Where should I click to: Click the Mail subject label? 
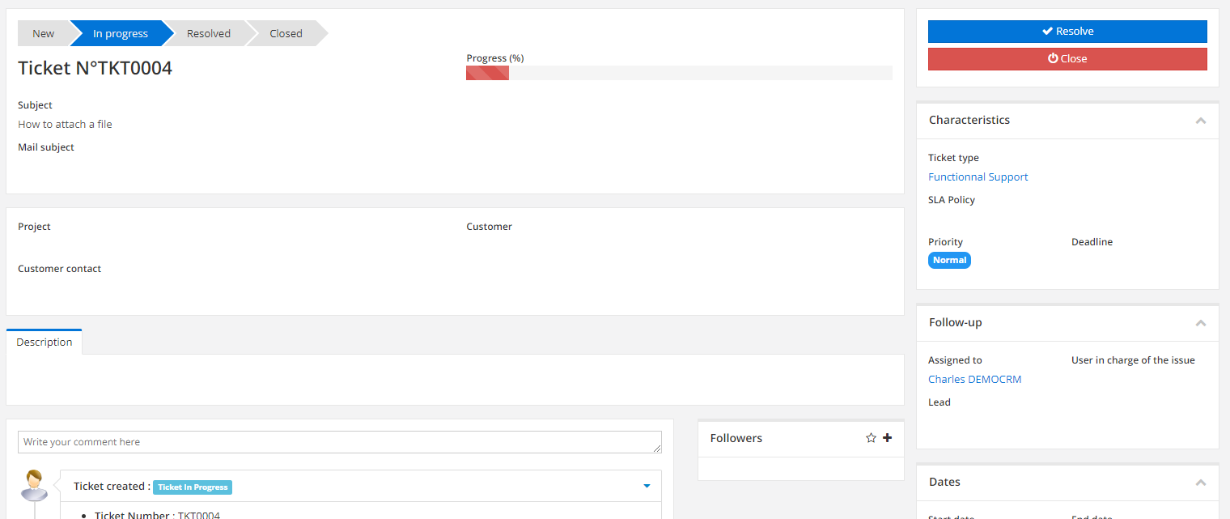46,147
